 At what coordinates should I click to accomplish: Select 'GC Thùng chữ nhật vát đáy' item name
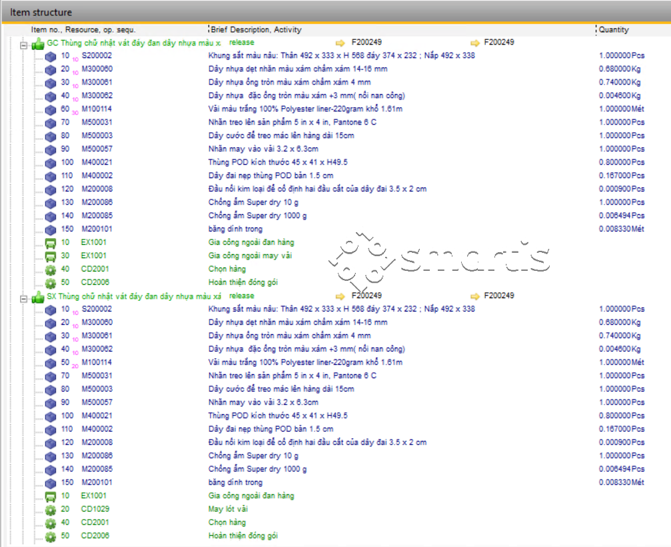tap(133, 43)
